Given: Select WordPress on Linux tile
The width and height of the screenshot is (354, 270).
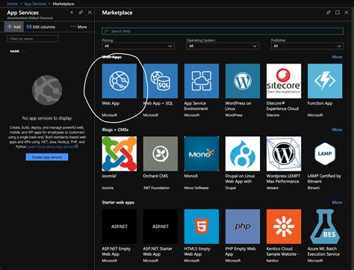Looking at the screenshot, I should [243, 81].
